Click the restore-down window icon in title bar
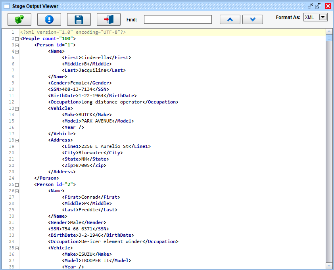The height and width of the screenshot is (270, 334). click(x=310, y=6)
